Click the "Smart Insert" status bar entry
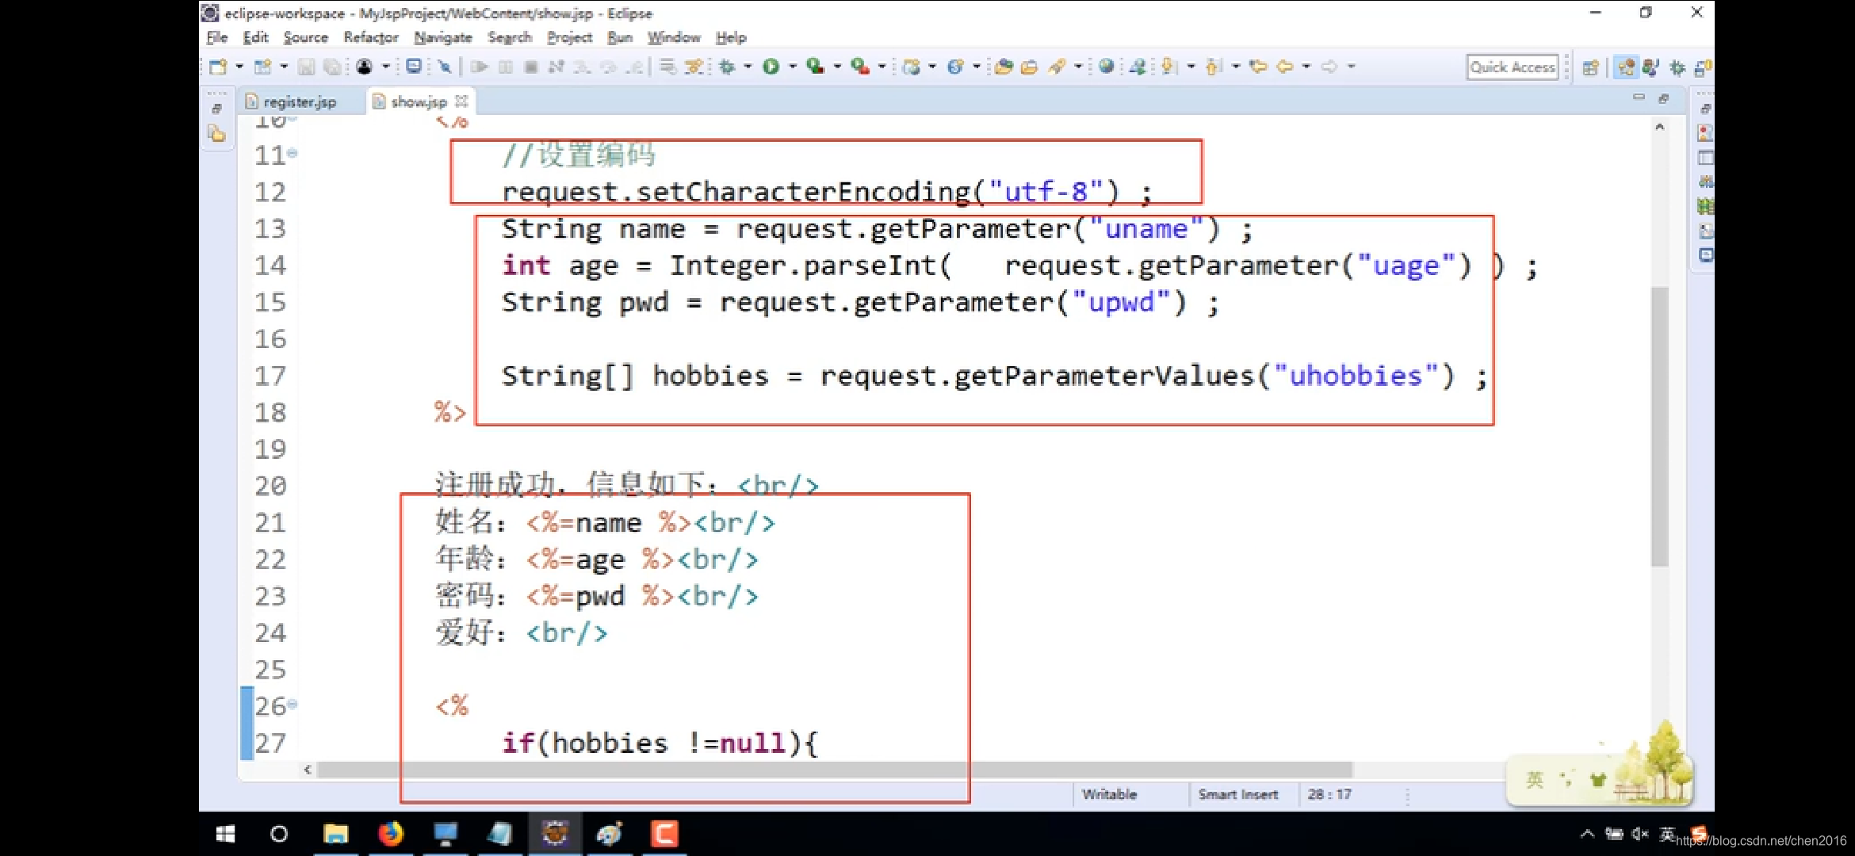 point(1238,794)
